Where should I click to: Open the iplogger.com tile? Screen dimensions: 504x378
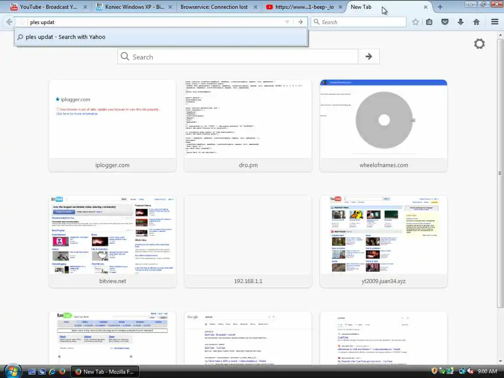click(112, 126)
